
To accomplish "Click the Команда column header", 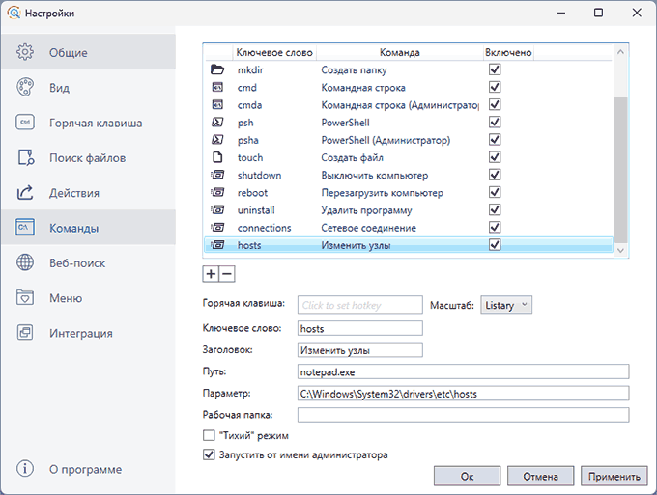I will point(399,52).
